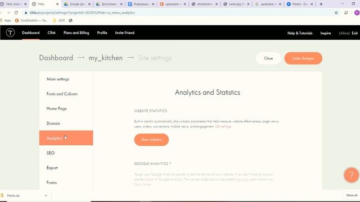Open the DuckDuckGo bookmark
The image size is (360, 202).
point(31,20)
